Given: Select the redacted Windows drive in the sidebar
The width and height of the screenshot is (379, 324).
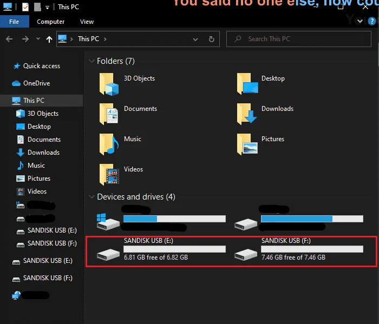Looking at the screenshot, I should (x=36, y=206).
